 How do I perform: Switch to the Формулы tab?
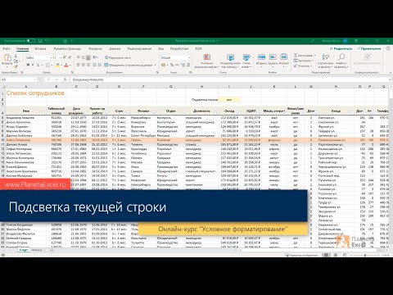(x=95, y=48)
